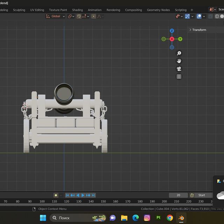Screen dimensions: 224x224
Task: Click the current frame field showing 20
Action: pos(178,195)
